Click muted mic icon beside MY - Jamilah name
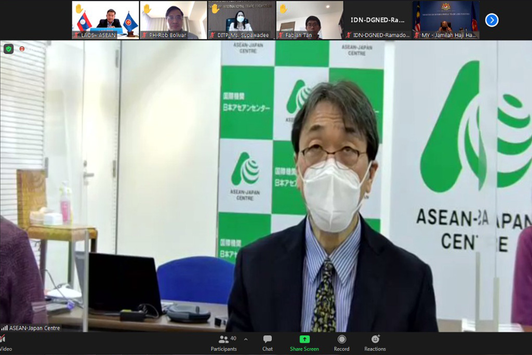 pyautogui.click(x=417, y=35)
